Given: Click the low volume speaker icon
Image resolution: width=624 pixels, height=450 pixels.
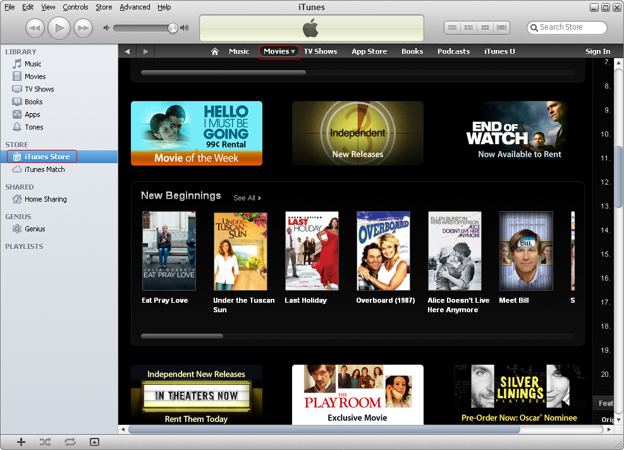Looking at the screenshot, I should click(106, 28).
